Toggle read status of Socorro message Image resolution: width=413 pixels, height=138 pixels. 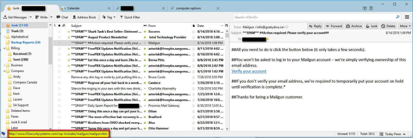(x=145, y=32)
